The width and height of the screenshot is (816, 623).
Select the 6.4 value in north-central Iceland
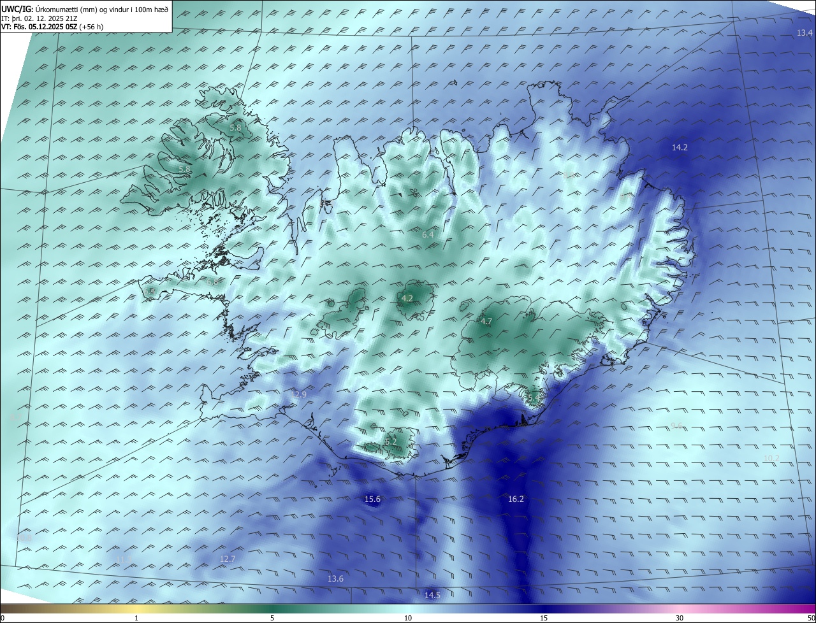(428, 234)
